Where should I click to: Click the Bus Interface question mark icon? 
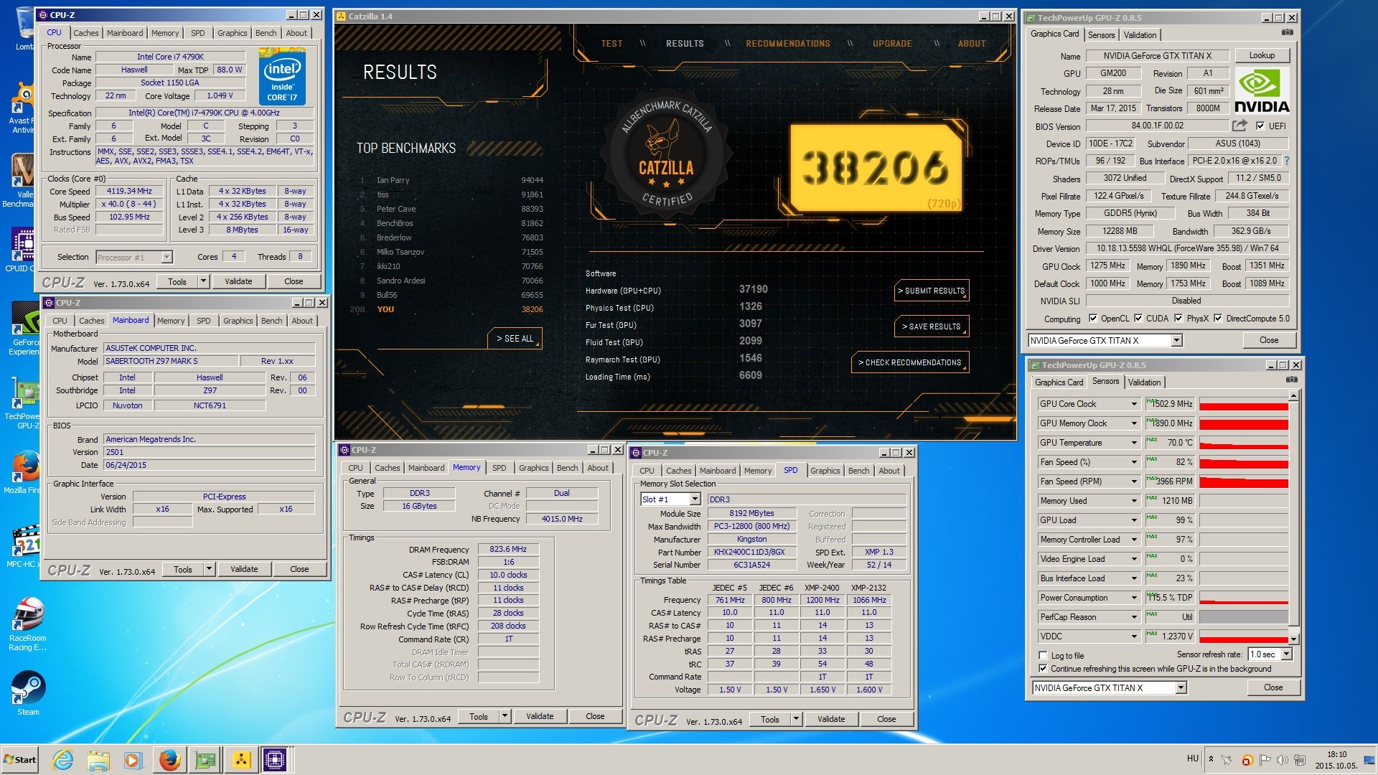(1287, 161)
